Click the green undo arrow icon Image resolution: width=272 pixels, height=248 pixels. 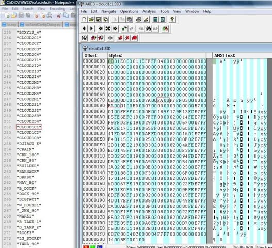click(124, 28)
